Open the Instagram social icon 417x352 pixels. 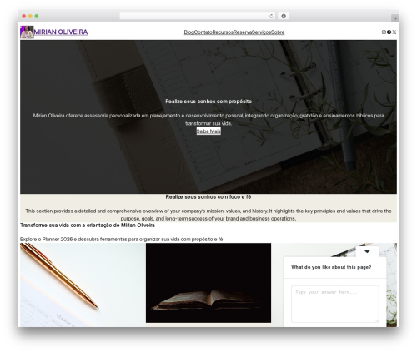point(384,32)
